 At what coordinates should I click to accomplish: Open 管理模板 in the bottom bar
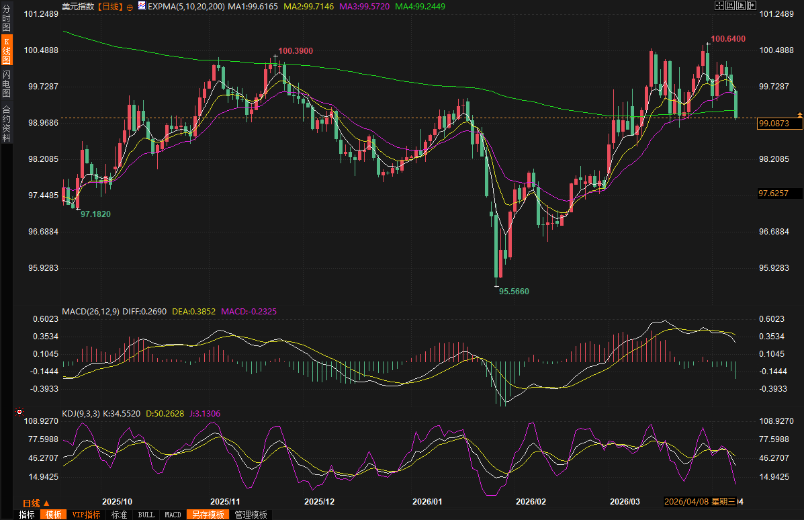[x=251, y=515]
